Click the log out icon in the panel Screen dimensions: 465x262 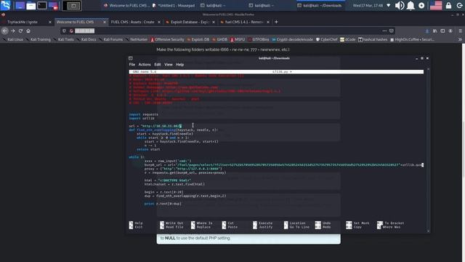459,5
